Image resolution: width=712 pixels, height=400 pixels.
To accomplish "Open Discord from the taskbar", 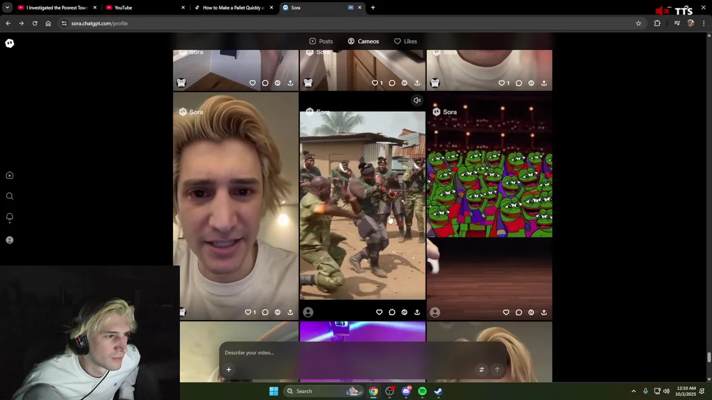I will point(406,391).
